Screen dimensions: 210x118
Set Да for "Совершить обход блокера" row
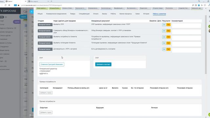[164, 31]
